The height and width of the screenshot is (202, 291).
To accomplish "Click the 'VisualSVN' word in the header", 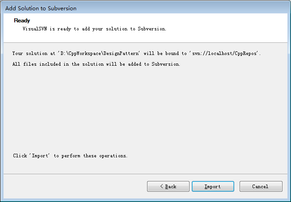I will 34,29.
